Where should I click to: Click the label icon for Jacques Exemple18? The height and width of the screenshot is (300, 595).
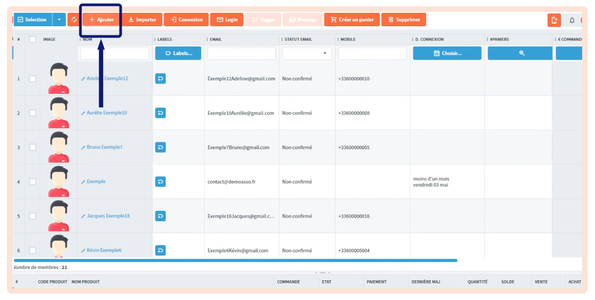click(x=161, y=216)
